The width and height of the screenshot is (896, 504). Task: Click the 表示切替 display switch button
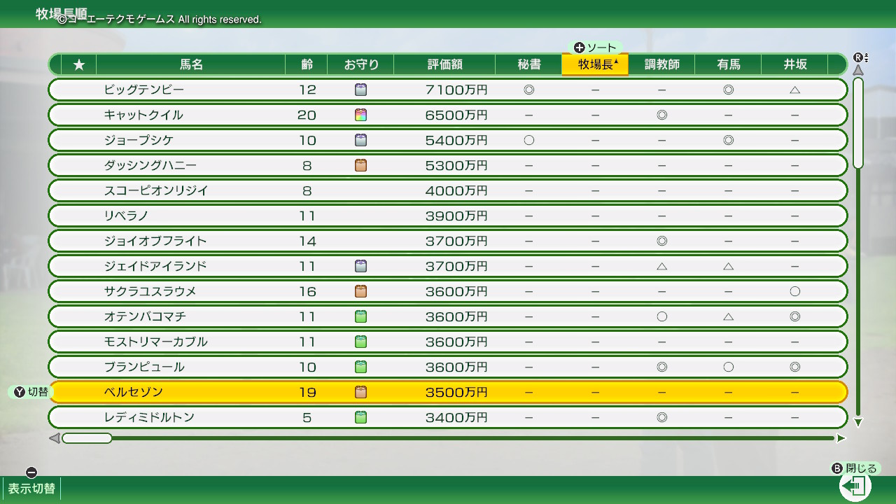point(31,489)
